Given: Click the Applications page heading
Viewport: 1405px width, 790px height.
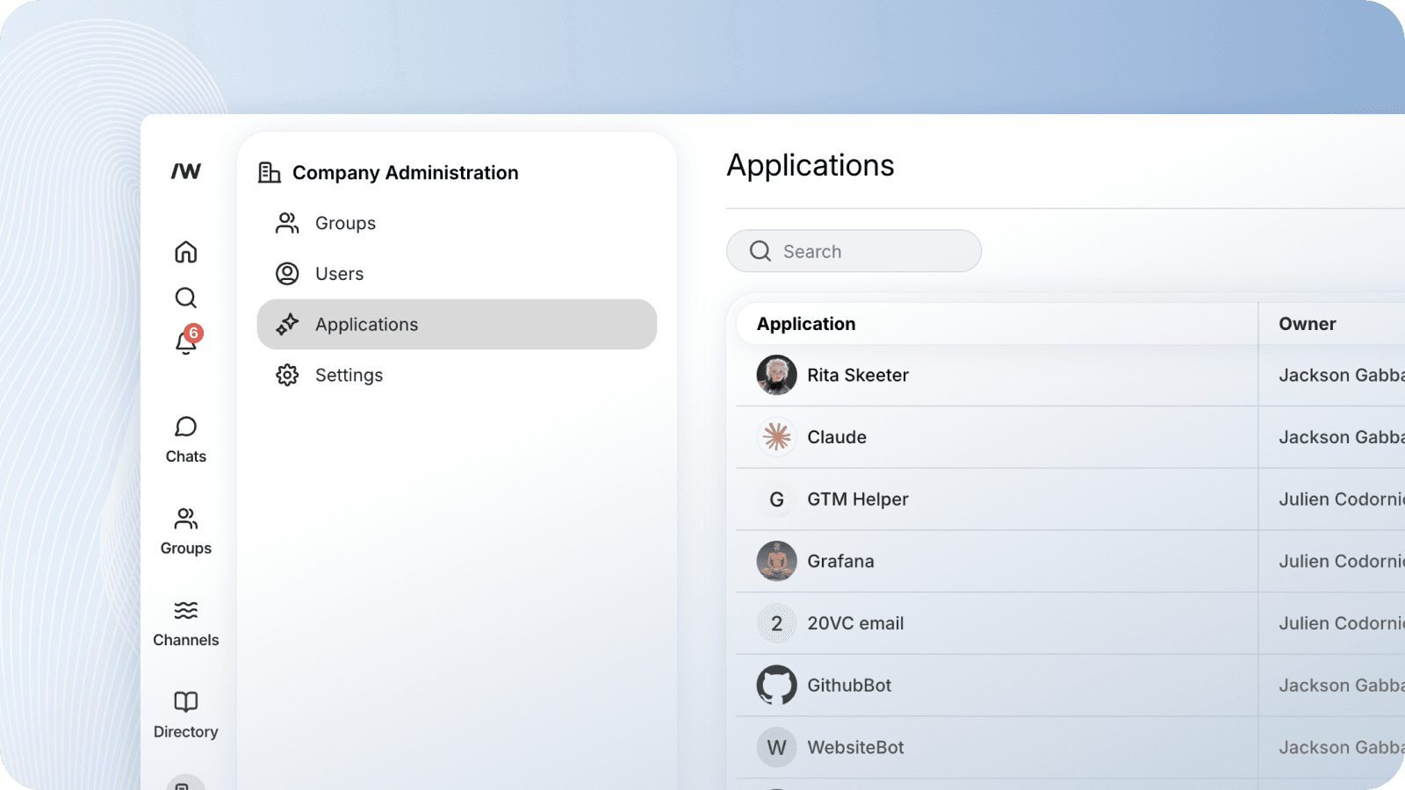Looking at the screenshot, I should [811, 166].
